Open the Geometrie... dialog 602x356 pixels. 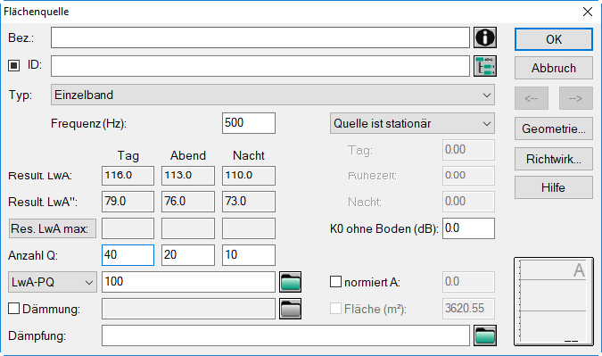(x=554, y=128)
